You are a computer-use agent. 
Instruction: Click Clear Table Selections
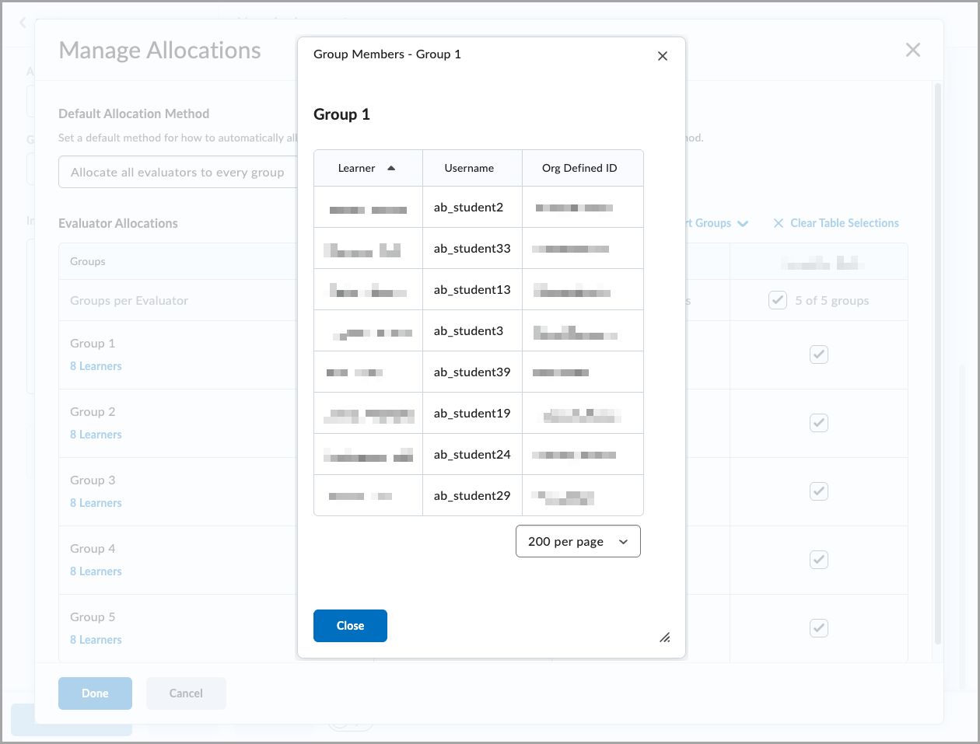pyautogui.click(x=845, y=223)
